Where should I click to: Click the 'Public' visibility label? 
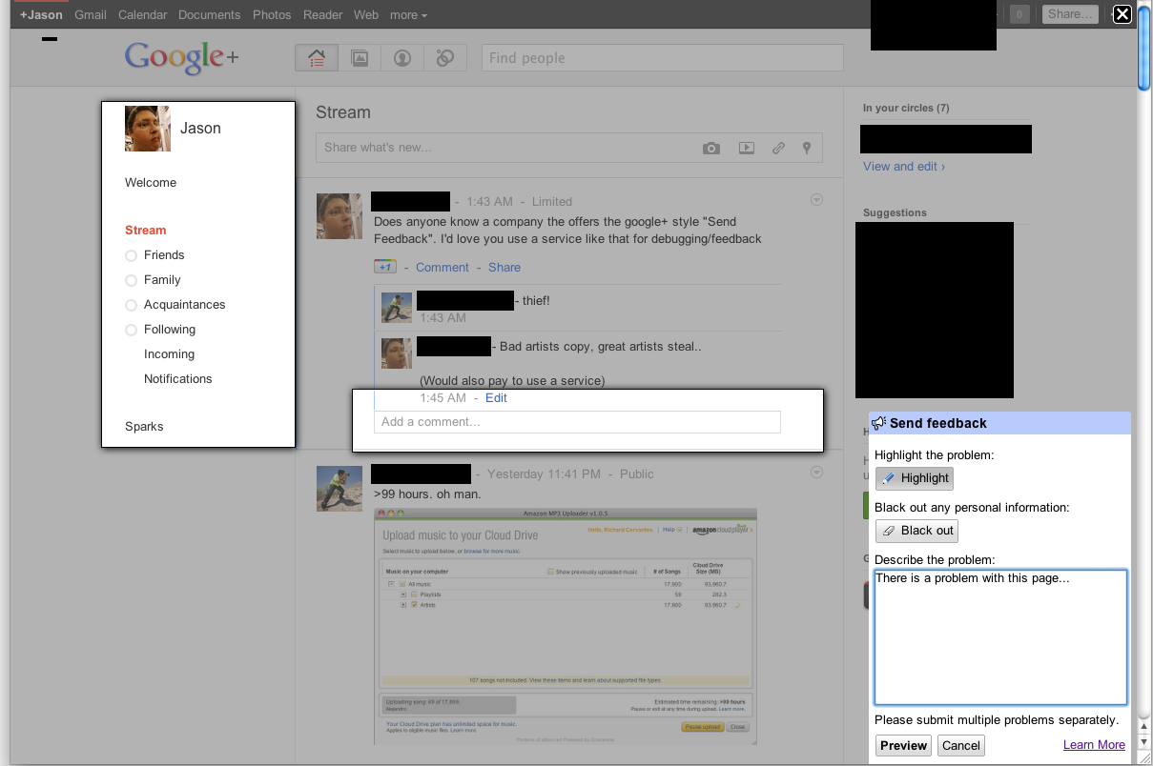click(637, 474)
